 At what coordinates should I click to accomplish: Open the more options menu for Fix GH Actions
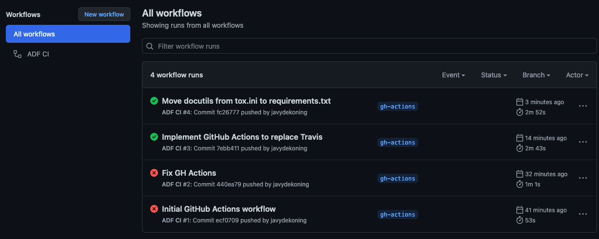[582, 178]
